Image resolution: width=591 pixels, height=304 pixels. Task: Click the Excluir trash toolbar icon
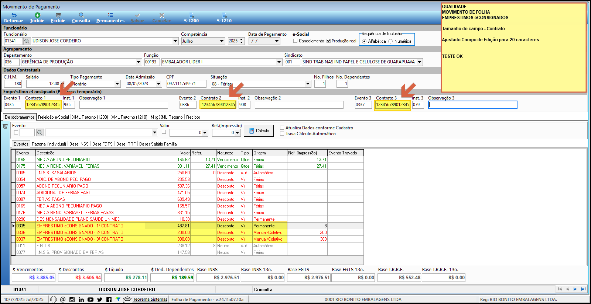58,15
